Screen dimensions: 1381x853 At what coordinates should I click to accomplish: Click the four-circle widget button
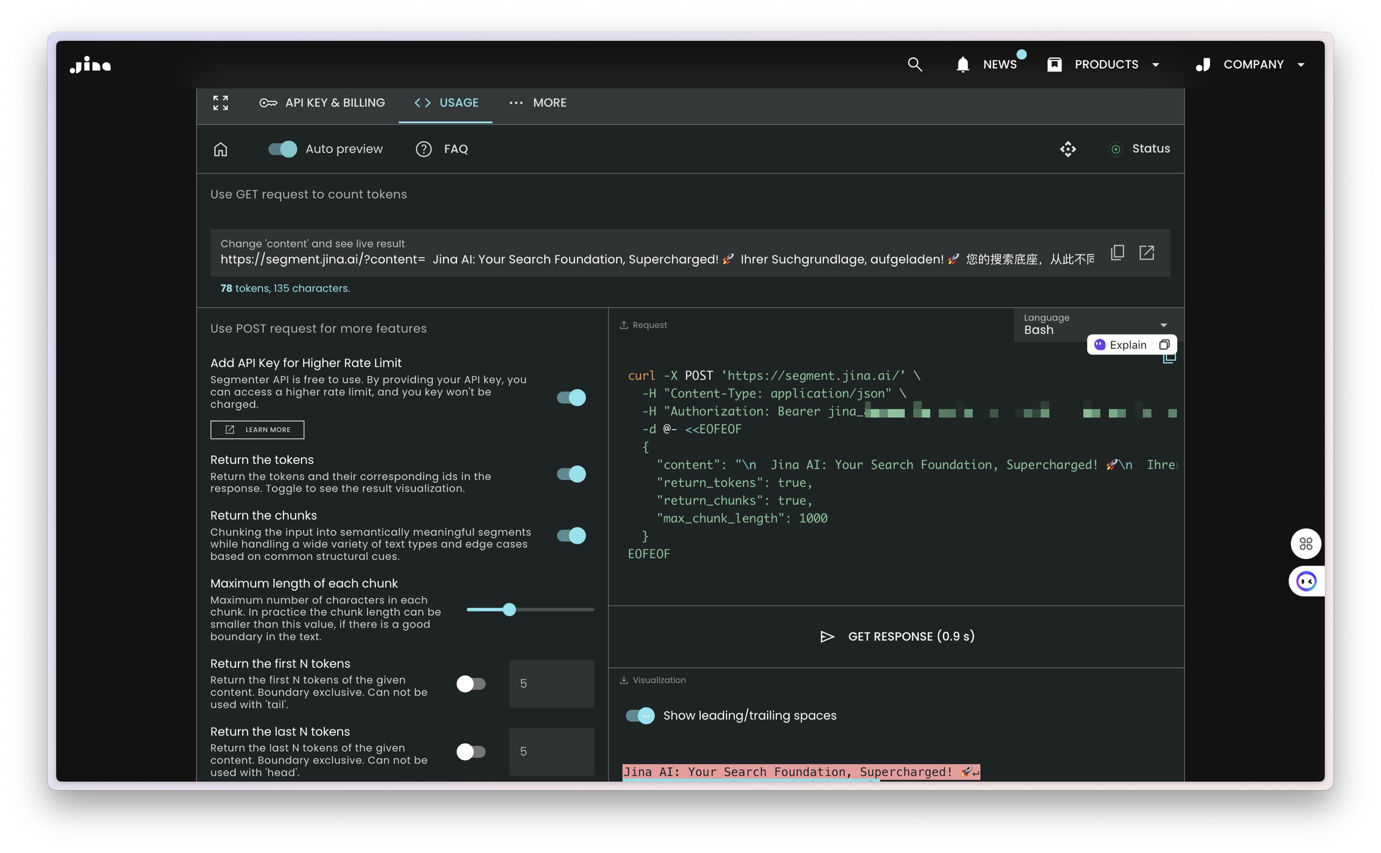point(1305,544)
